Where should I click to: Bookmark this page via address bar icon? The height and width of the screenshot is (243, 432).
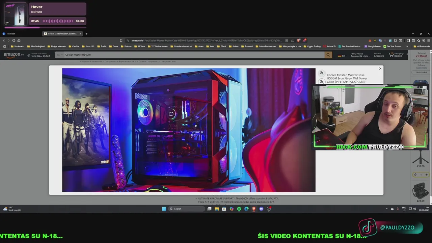pos(121,40)
